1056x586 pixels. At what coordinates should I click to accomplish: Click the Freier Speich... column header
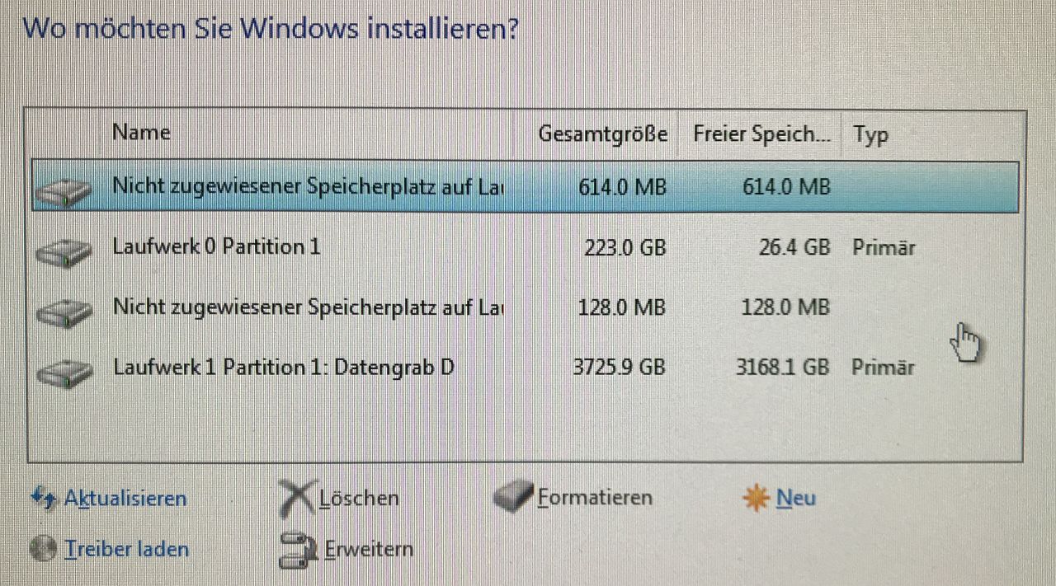point(759,134)
